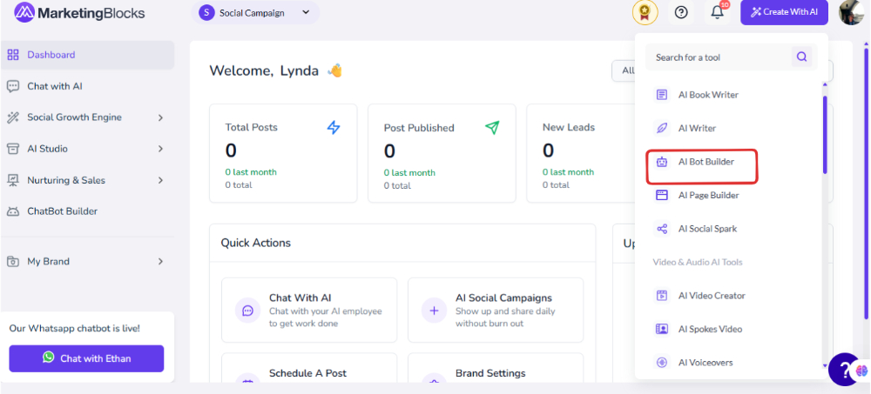The height and width of the screenshot is (394, 871).
Task: Open the notifications bell
Action: [718, 12]
